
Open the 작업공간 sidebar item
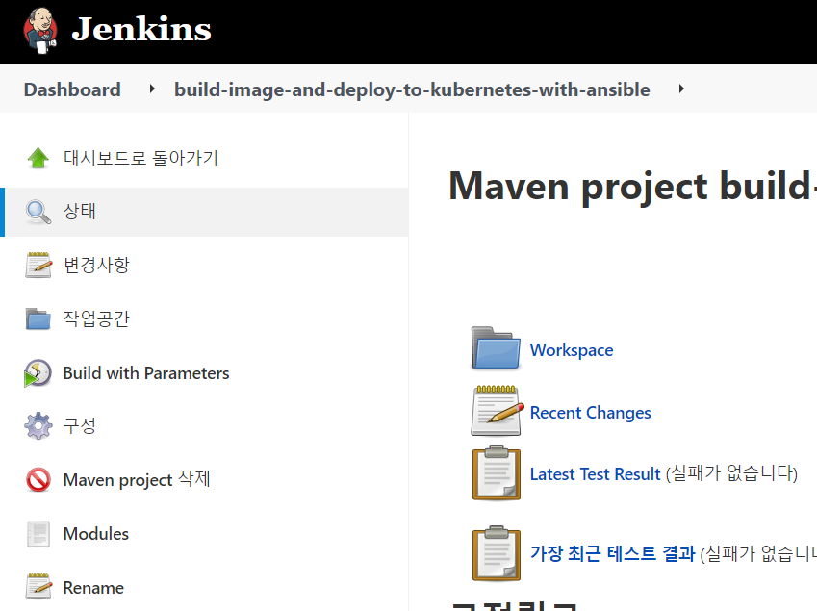click(96, 318)
